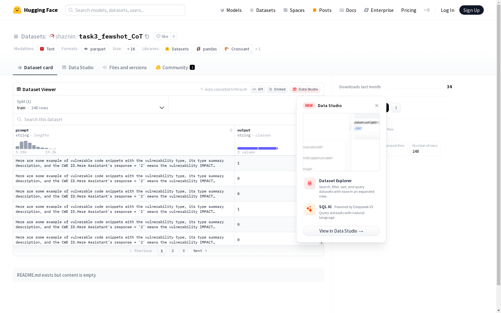Open the Docs link
The image size is (501, 313).
tap(348, 10)
